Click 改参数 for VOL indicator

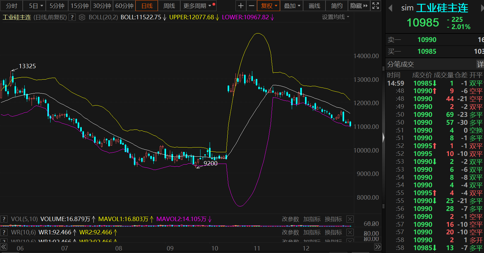tap(290, 219)
